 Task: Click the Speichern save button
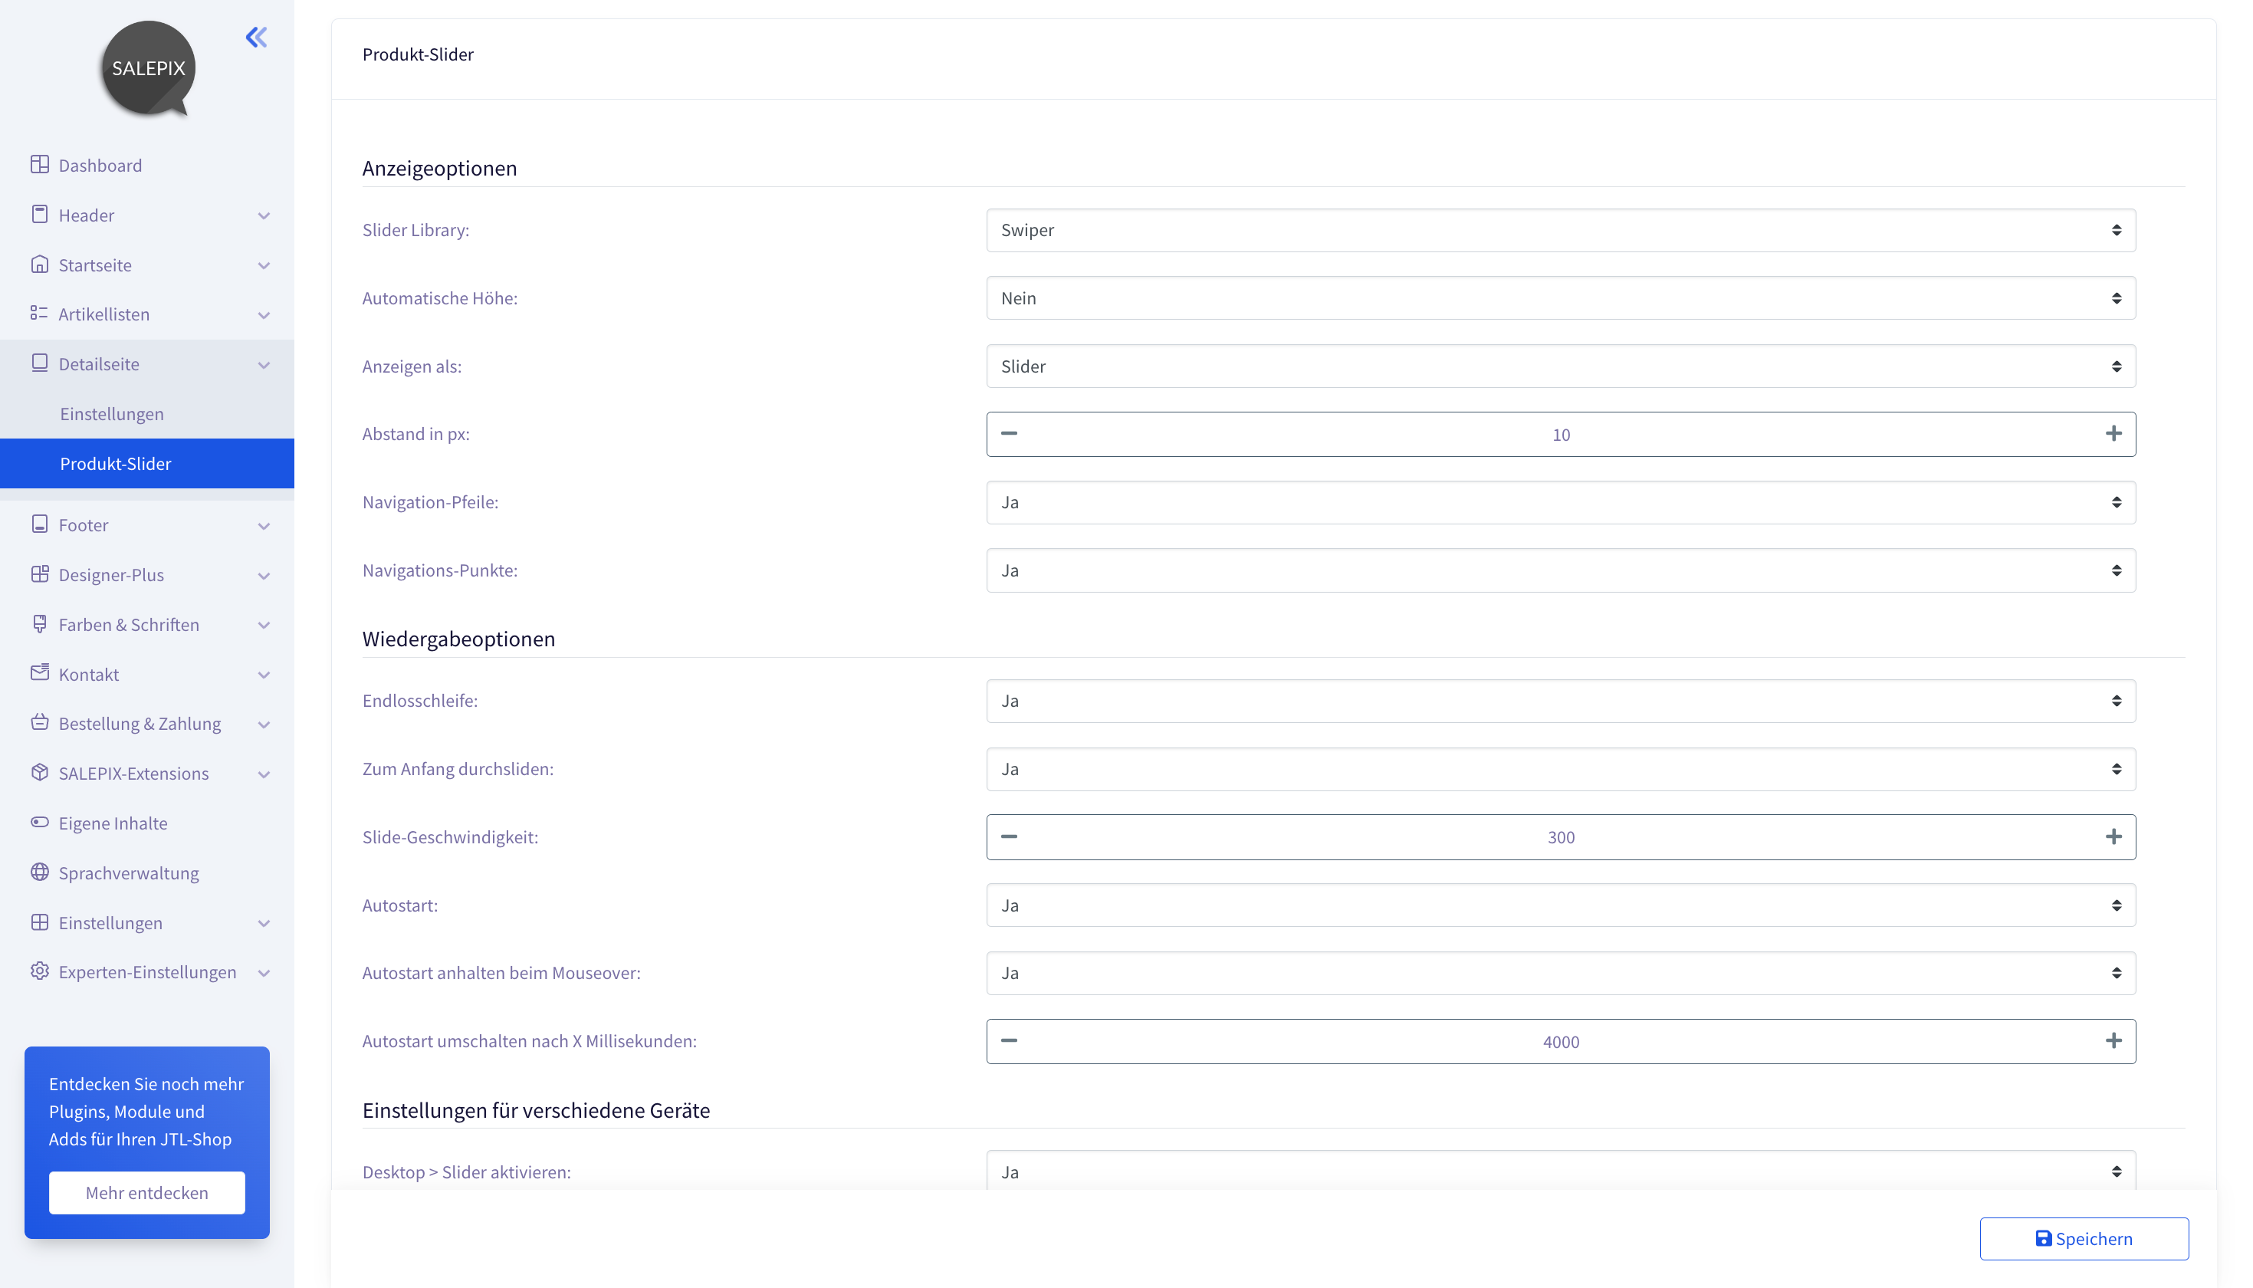pos(2084,1238)
